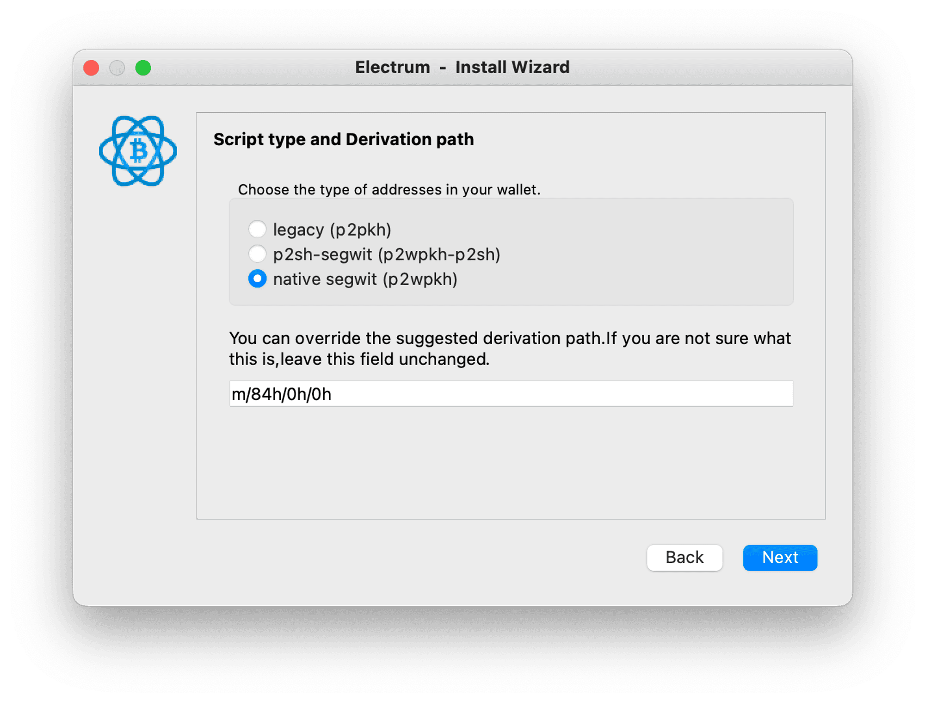Click the override derivation path description text
The image size is (925, 702).
(510, 348)
